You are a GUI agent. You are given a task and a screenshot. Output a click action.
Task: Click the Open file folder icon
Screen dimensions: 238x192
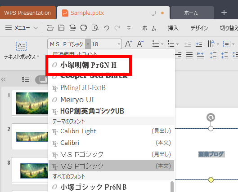coord(50,28)
